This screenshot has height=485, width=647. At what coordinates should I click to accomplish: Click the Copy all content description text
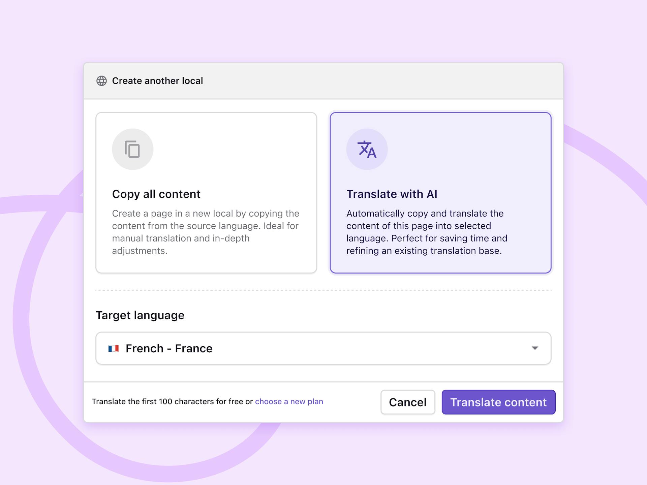coord(205,232)
